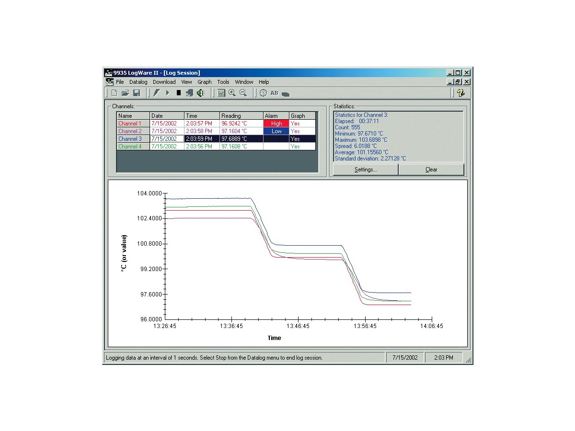The image size is (575, 431).
Task: Click the Settings... button
Action: click(x=365, y=170)
